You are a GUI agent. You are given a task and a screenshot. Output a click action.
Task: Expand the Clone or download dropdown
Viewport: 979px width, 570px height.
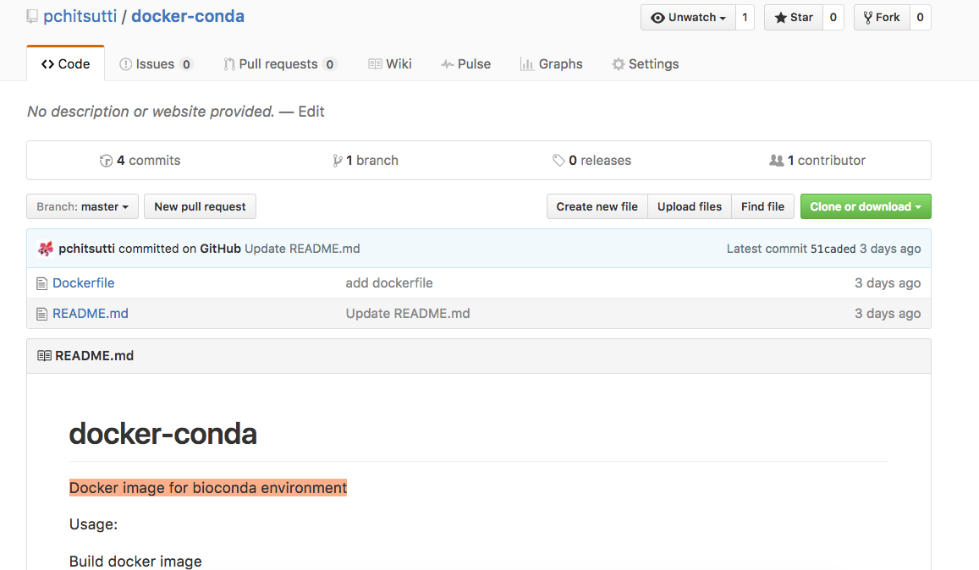866,206
